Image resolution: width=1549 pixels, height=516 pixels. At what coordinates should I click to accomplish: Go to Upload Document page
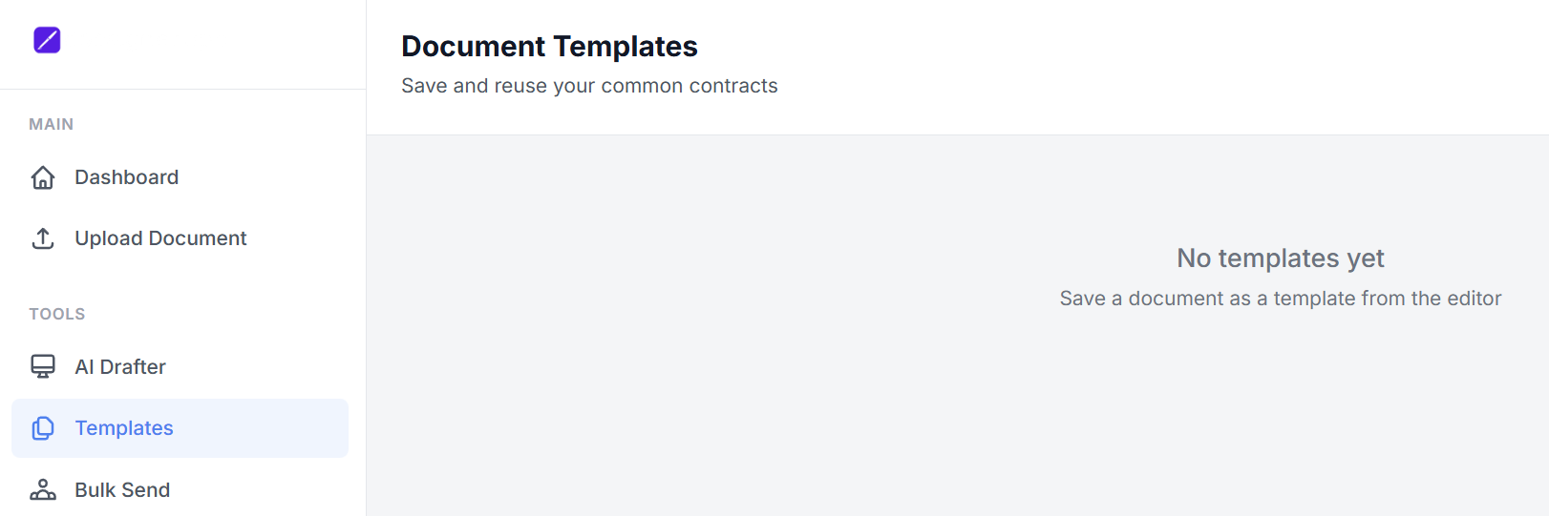pos(160,238)
